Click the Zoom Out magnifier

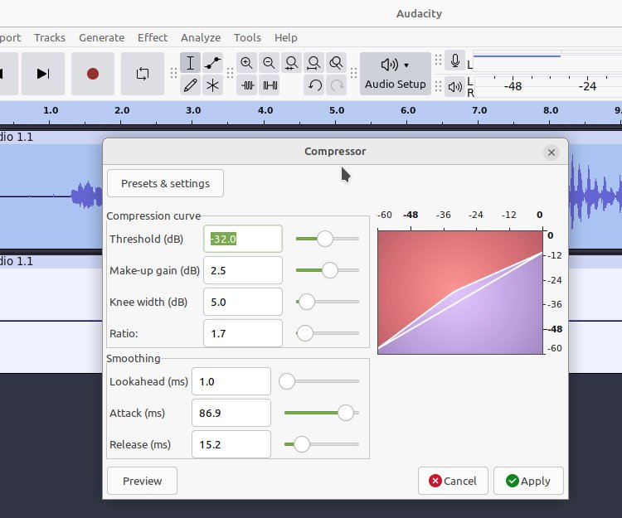tap(269, 63)
